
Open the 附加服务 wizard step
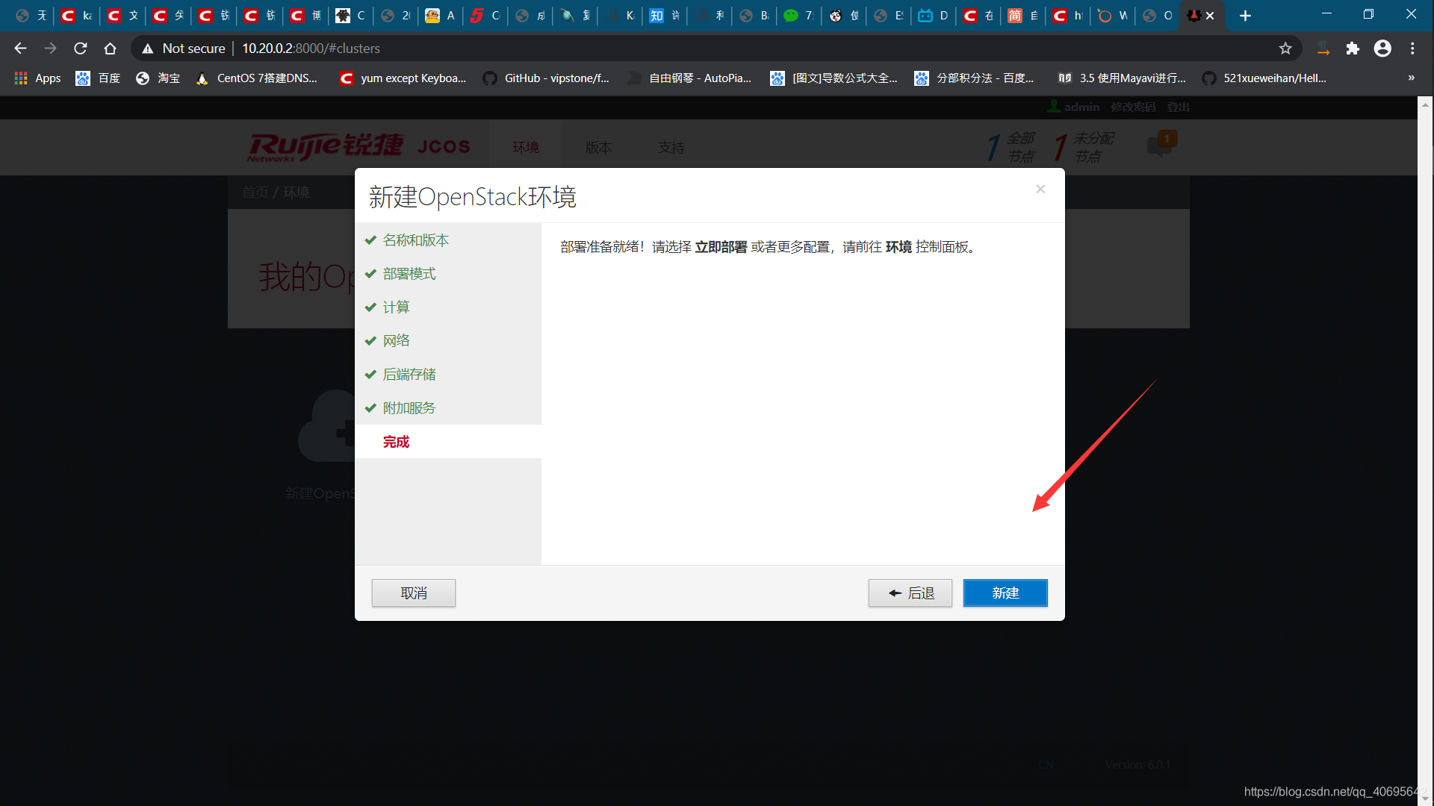(x=448, y=408)
